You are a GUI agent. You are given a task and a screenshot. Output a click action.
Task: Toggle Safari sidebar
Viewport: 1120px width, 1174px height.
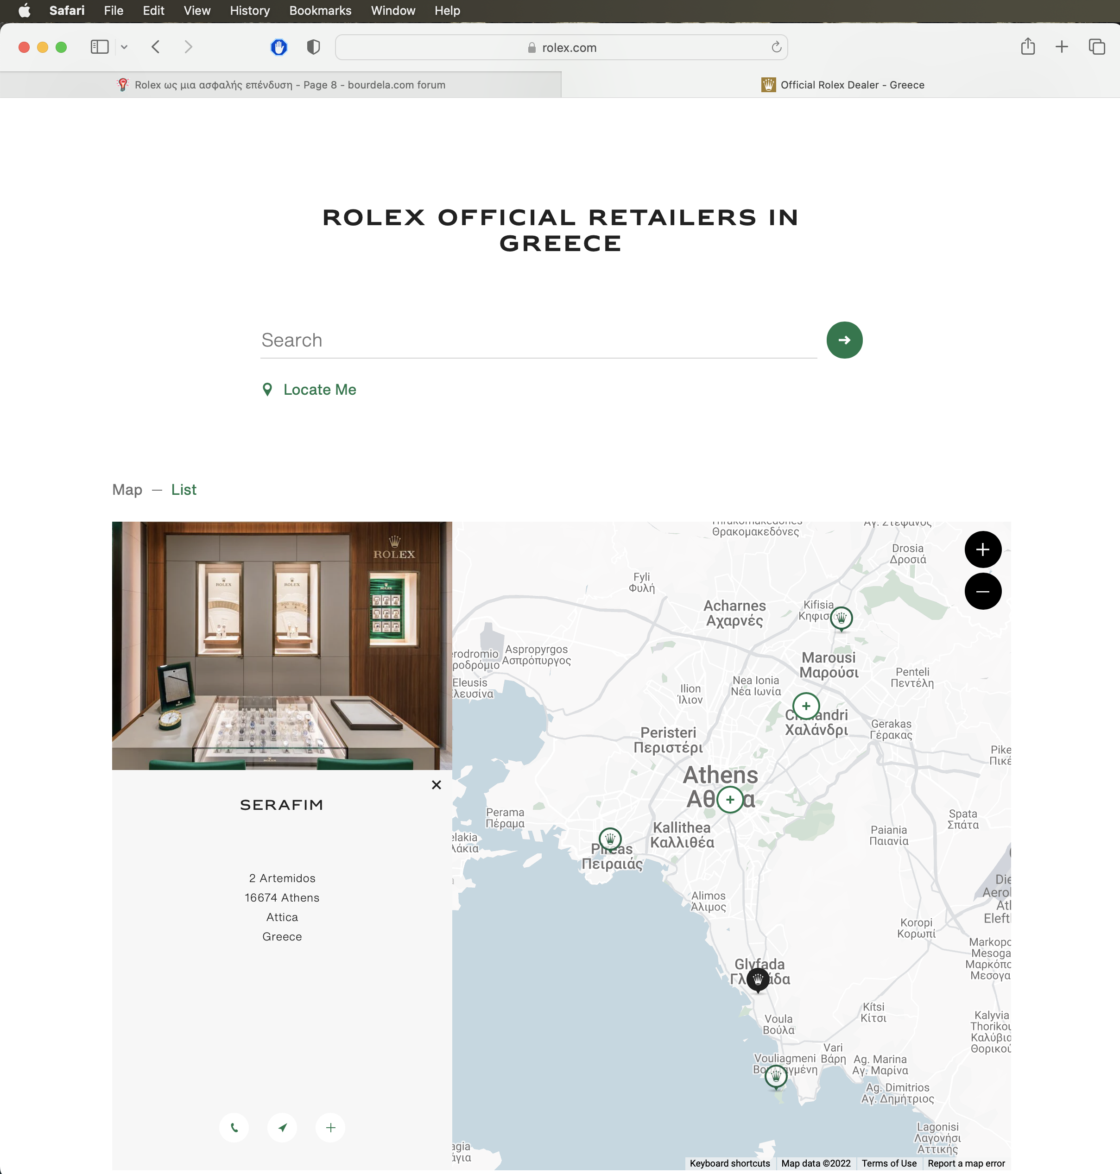(99, 47)
